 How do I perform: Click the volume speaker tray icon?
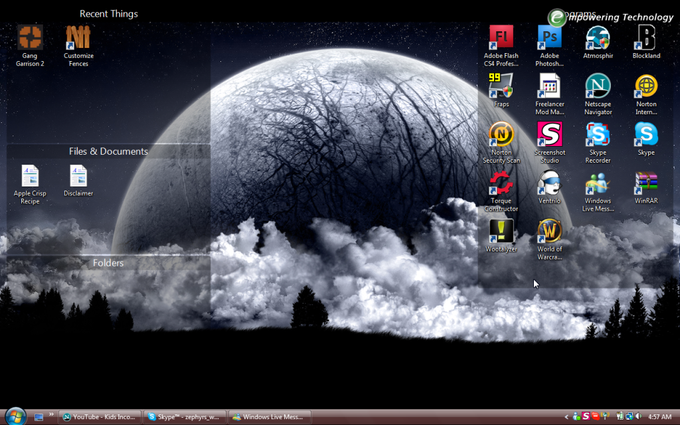(638, 417)
